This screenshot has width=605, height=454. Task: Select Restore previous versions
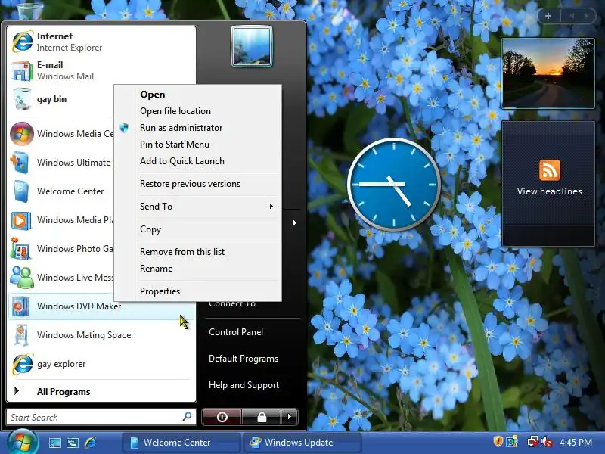click(209, 184)
